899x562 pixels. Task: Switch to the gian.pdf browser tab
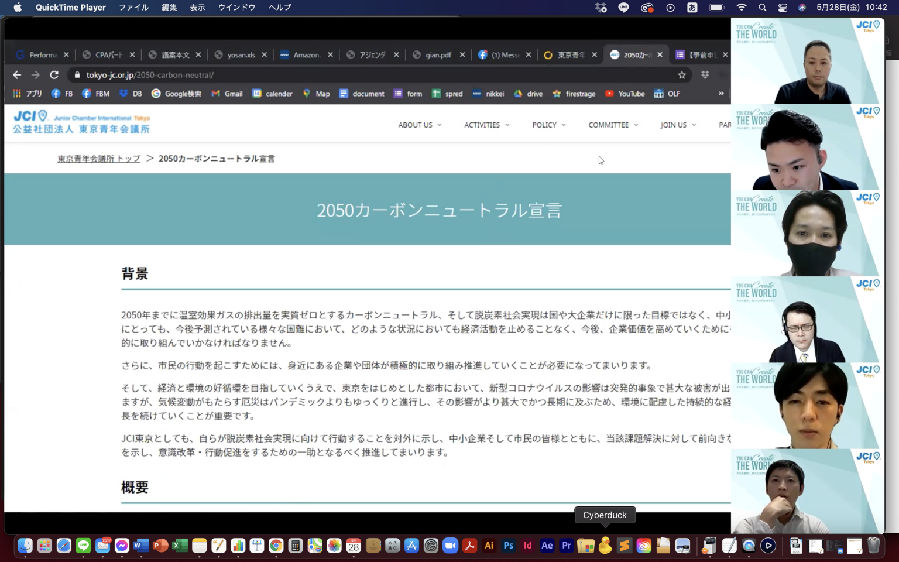click(x=438, y=54)
